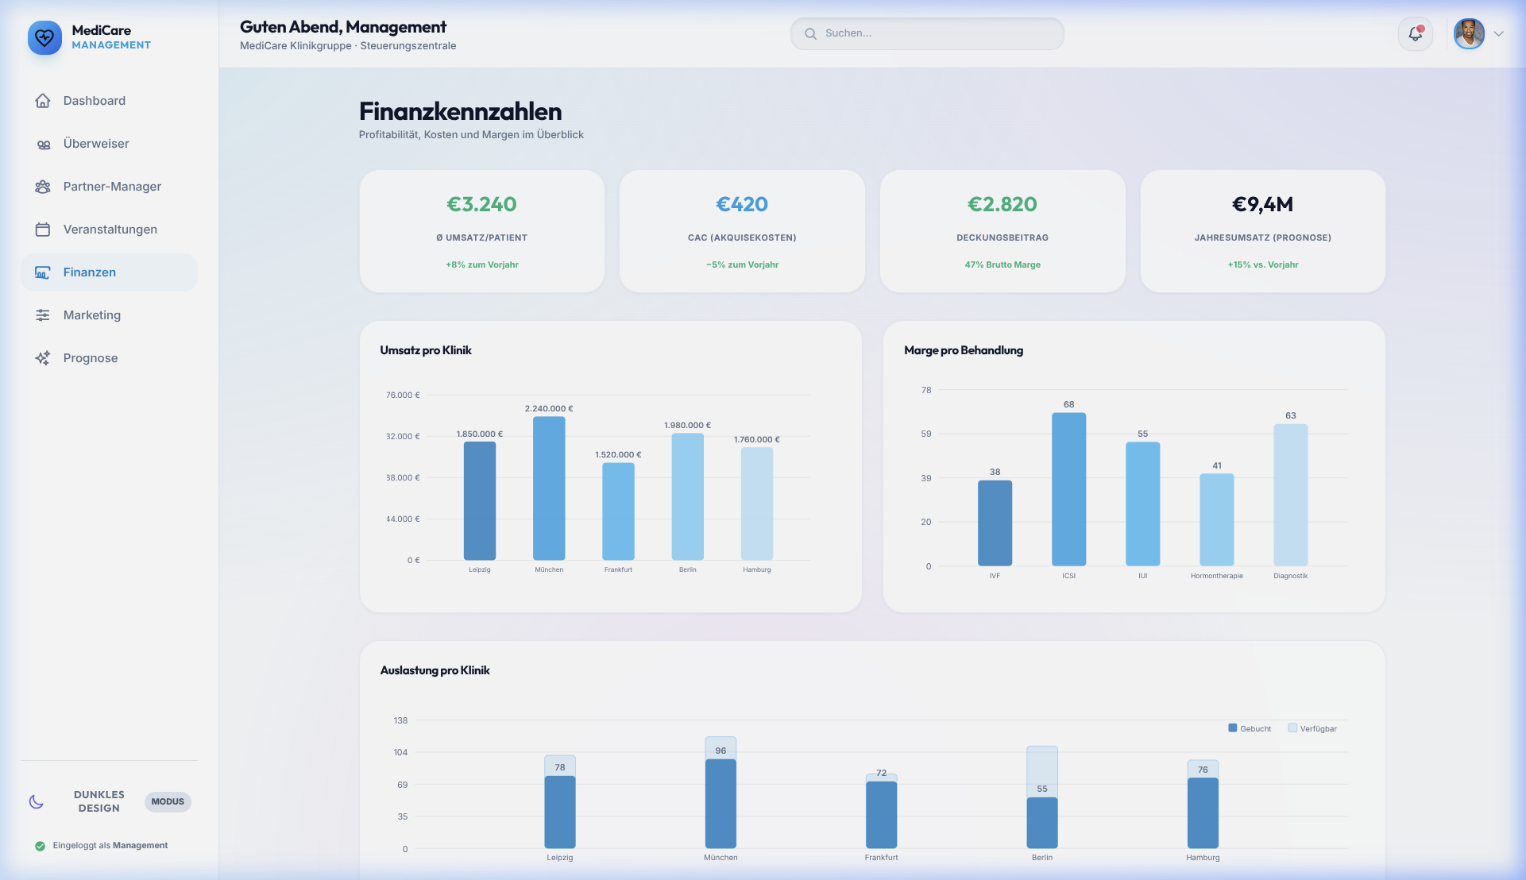The width and height of the screenshot is (1526, 880).
Task: Click the Prognose sparkle icon
Action: coord(43,358)
